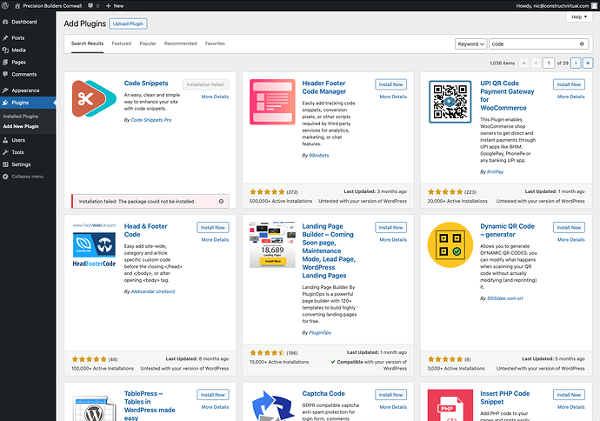Collapse the admin sidebar menu
600x421 pixels.
27,176
